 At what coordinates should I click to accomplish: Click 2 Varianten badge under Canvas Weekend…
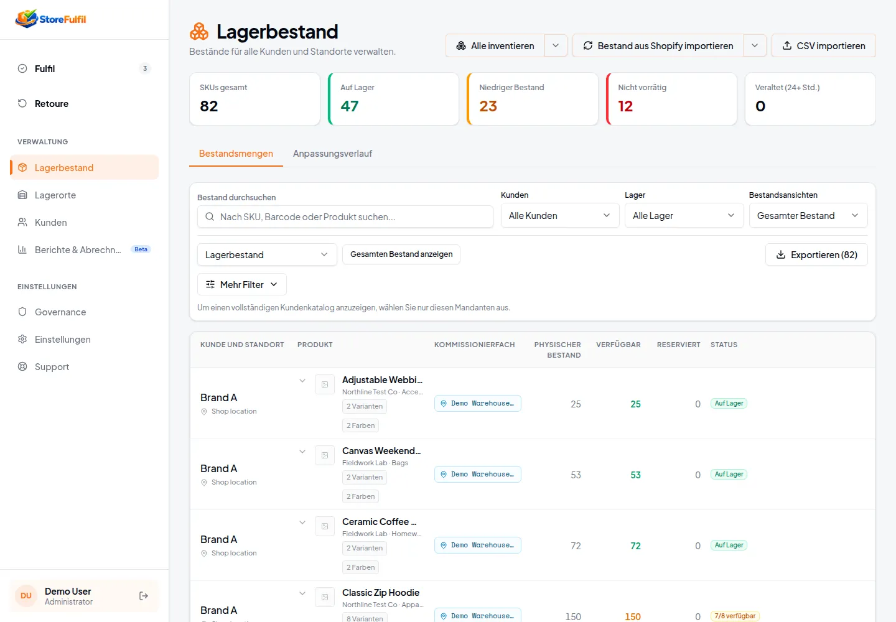coord(365,477)
